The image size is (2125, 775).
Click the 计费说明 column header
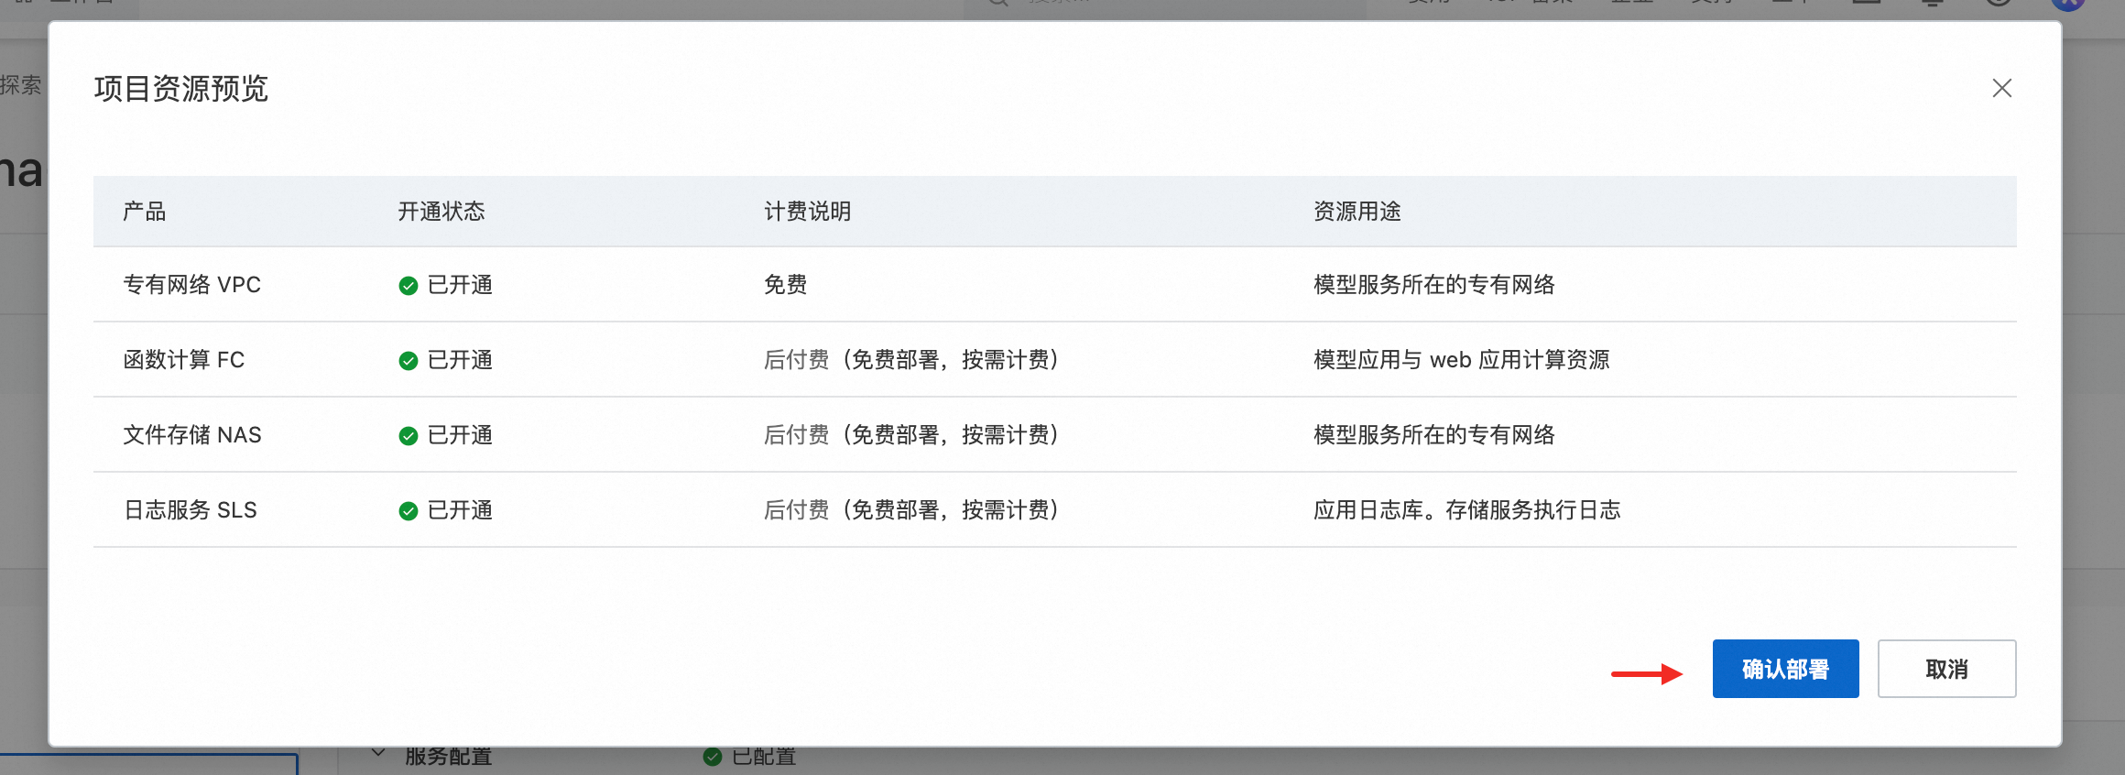808,212
